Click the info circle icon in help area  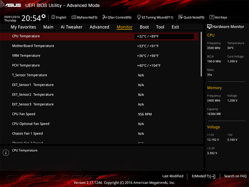pos(6,153)
